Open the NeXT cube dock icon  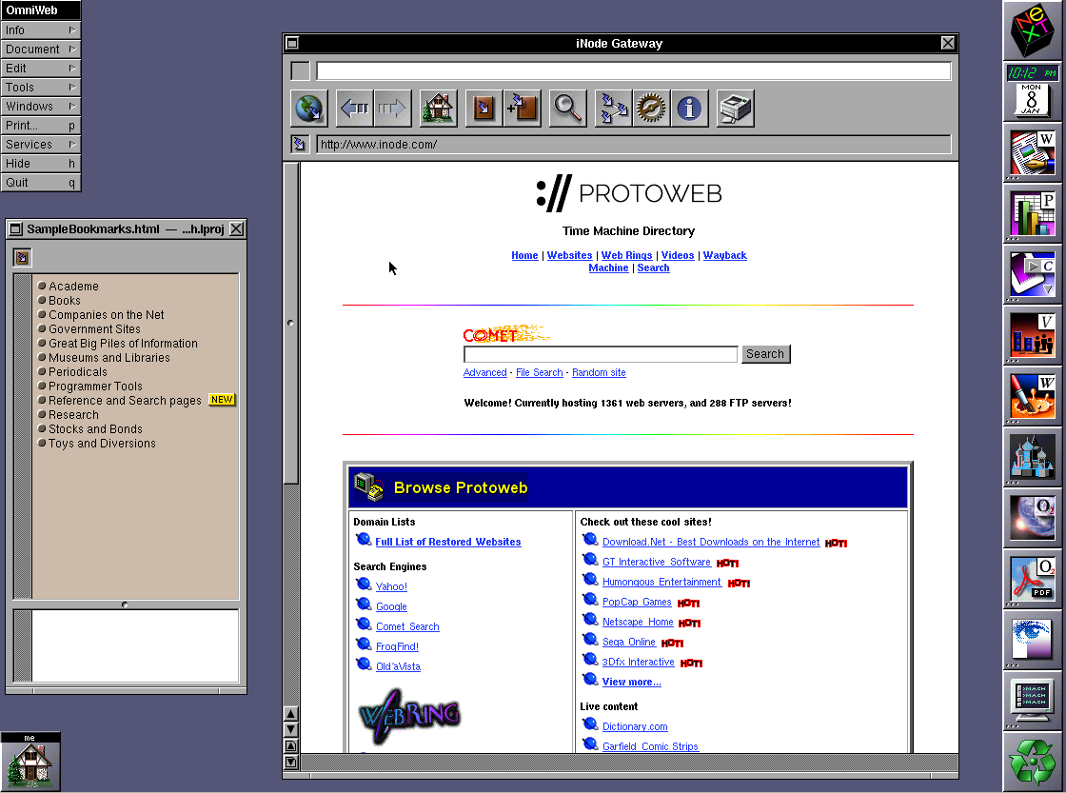coord(1033,30)
